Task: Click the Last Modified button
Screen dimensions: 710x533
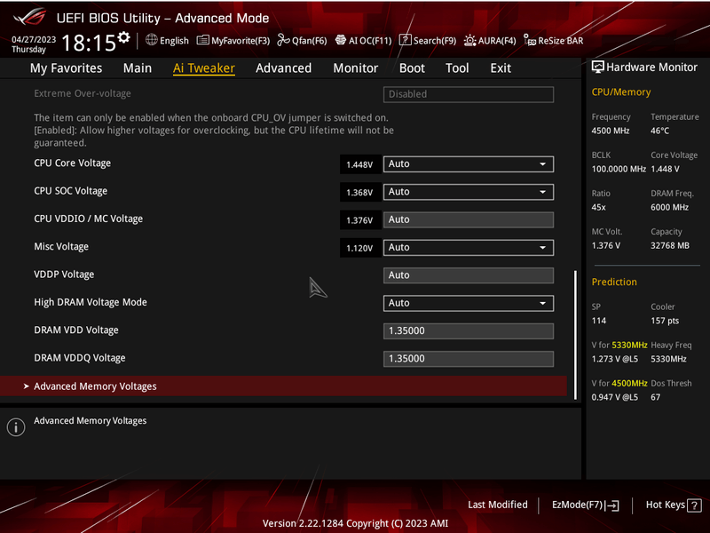Action: tap(498, 505)
